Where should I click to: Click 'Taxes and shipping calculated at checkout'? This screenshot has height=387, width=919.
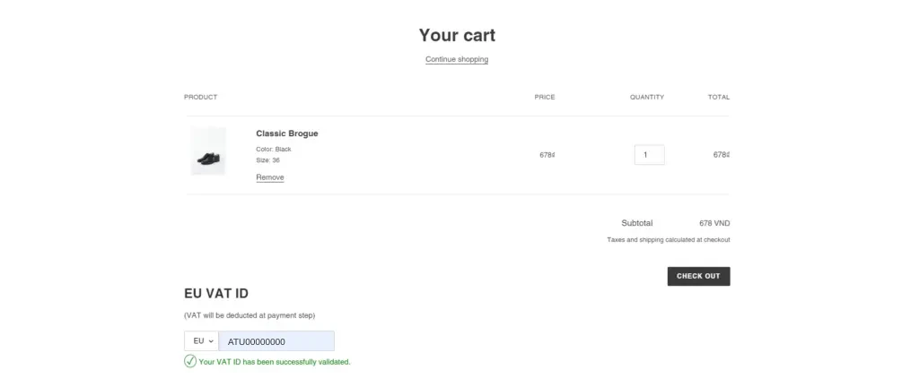point(669,240)
